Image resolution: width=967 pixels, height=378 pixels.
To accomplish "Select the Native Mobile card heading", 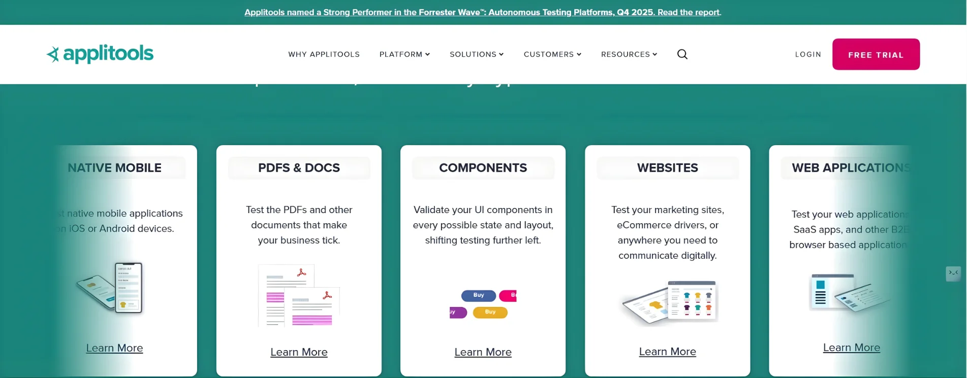I will [x=114, y=168].
